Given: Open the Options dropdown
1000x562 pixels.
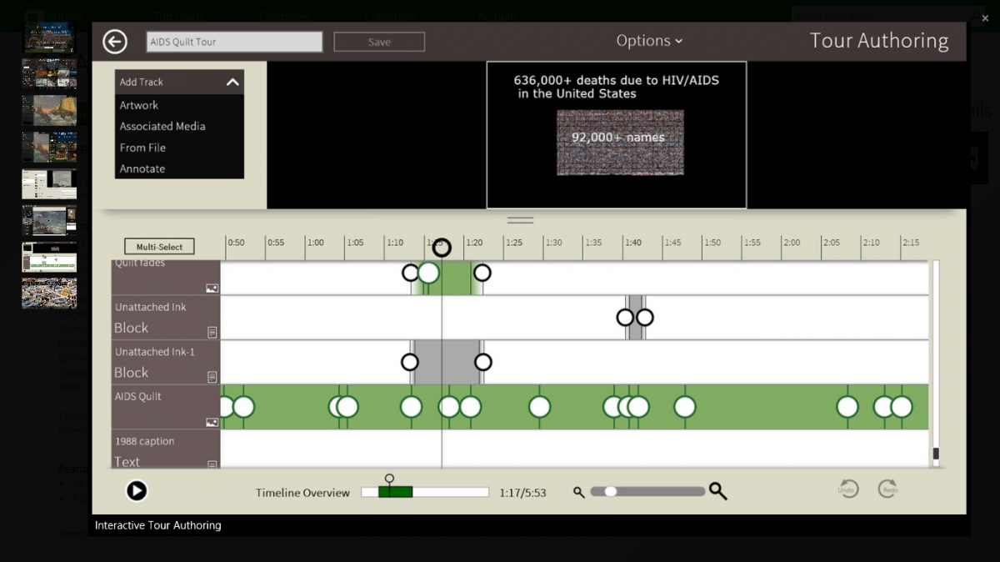Looking at the screenshot, I should [x=649, y=40].
